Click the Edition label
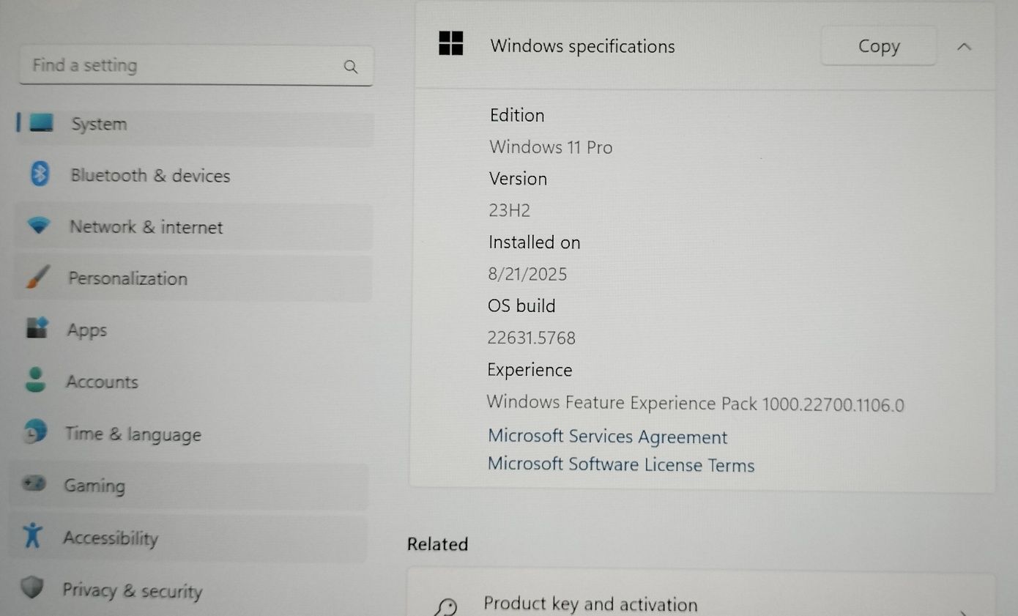Screen dimensions: 1018x616 coord(517,115)
